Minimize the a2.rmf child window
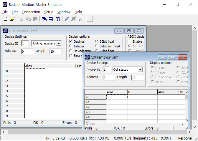 [x=119, y=31]
